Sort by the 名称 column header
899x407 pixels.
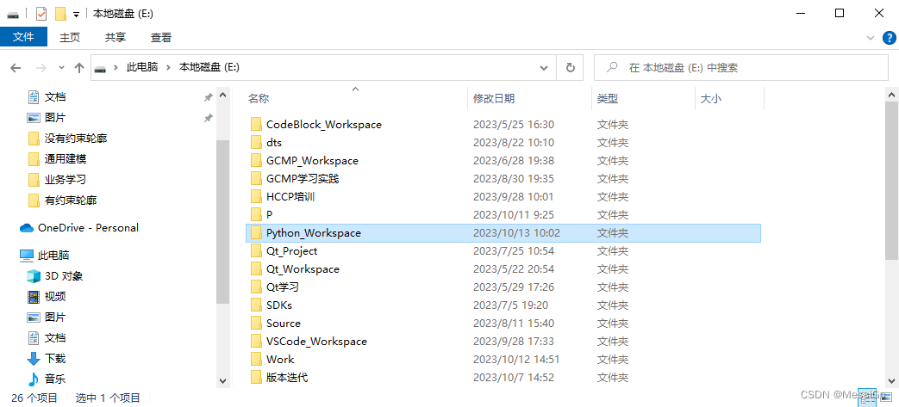258,98
